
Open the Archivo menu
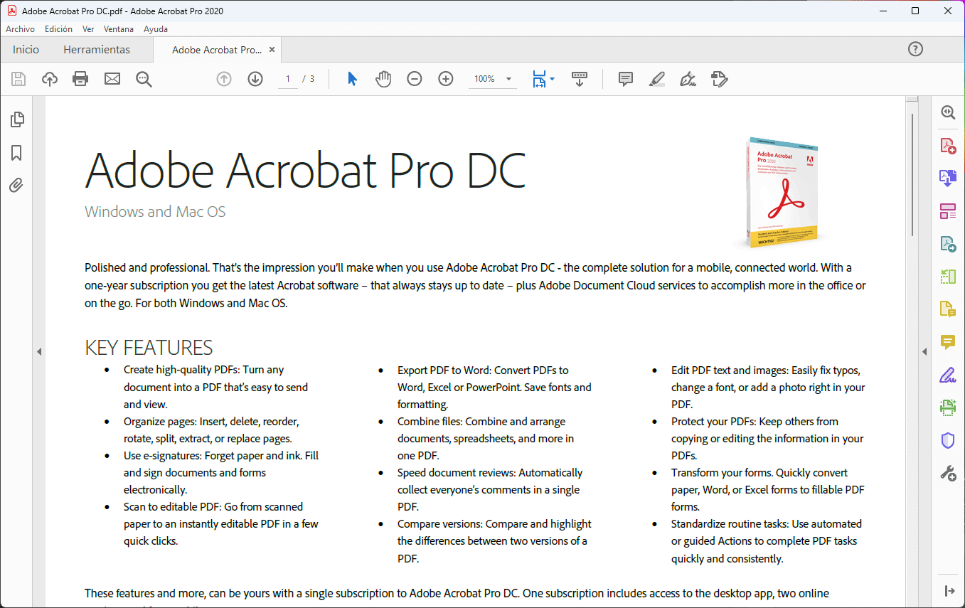(x=21, y=29)
